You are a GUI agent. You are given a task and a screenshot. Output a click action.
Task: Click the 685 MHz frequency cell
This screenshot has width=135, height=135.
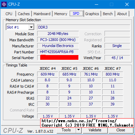pyautogui.click(x=69, y=74)
